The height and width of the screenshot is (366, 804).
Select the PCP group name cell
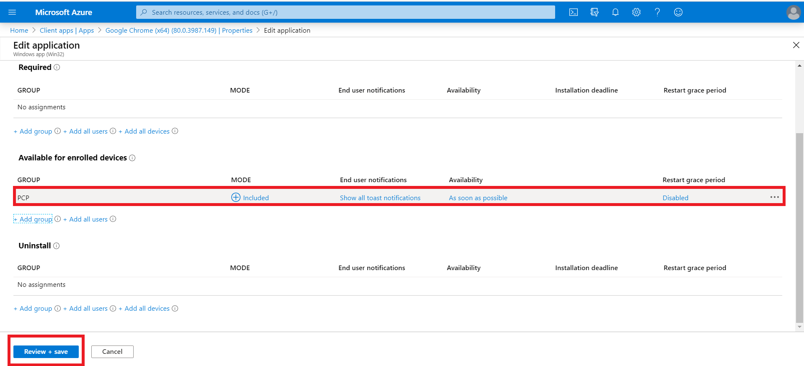click(23, 198)
